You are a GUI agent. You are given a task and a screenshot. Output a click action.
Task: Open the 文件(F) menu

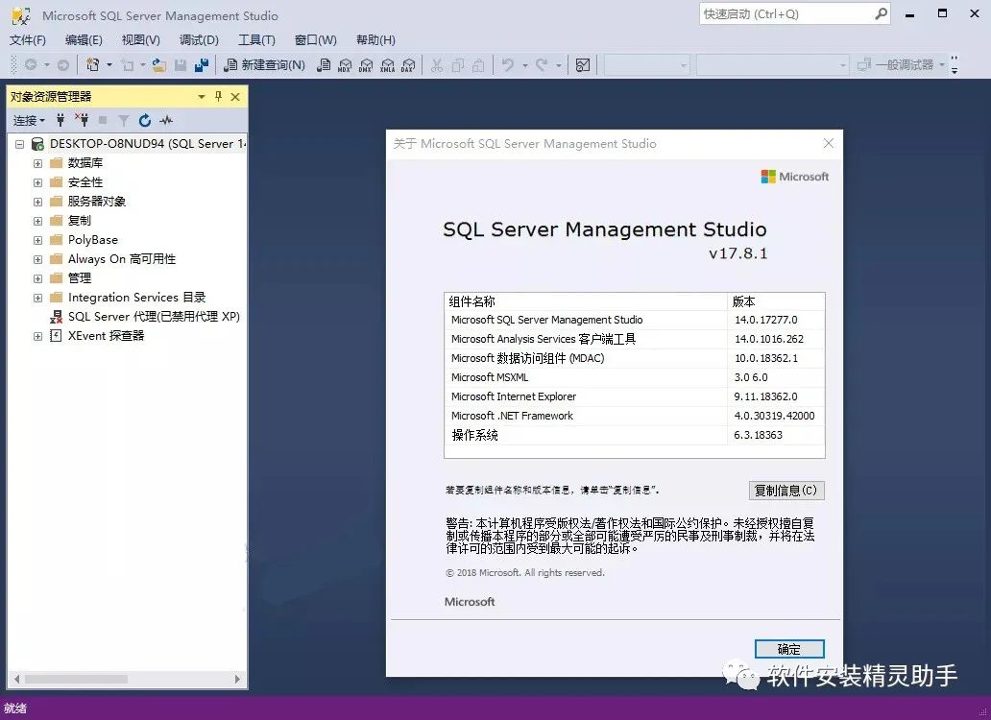27,39
